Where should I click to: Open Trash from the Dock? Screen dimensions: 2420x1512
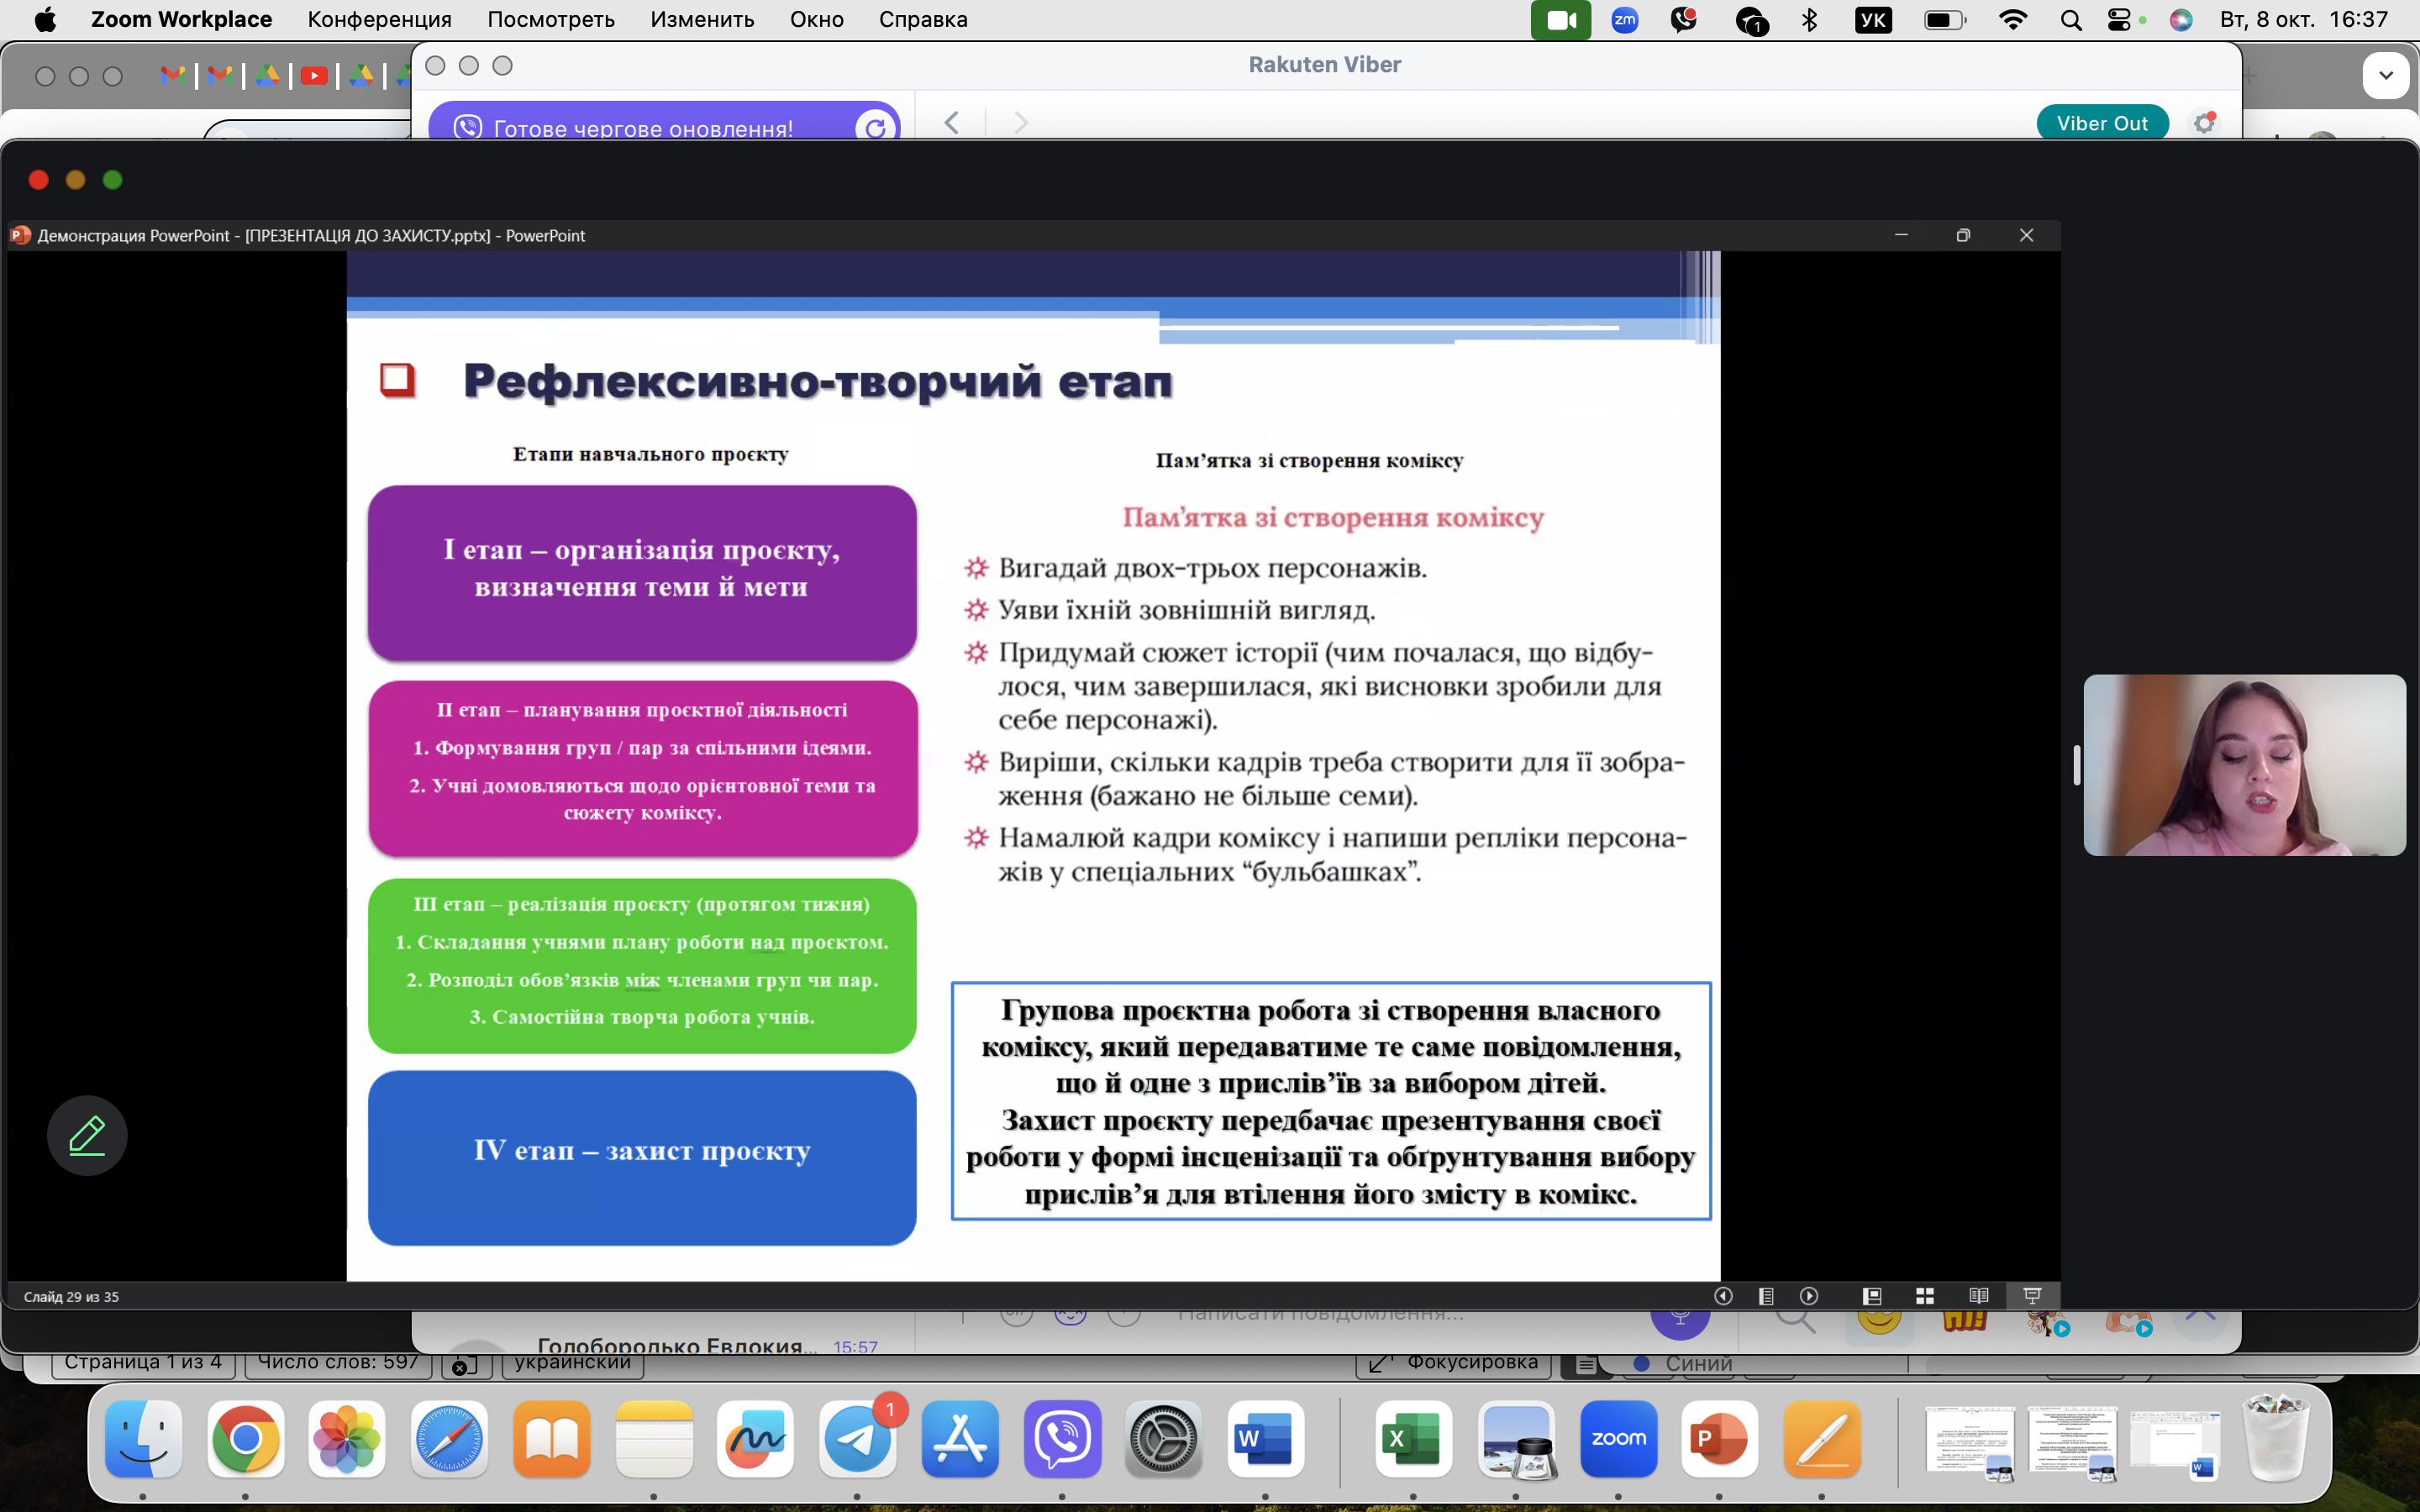2276,1439
